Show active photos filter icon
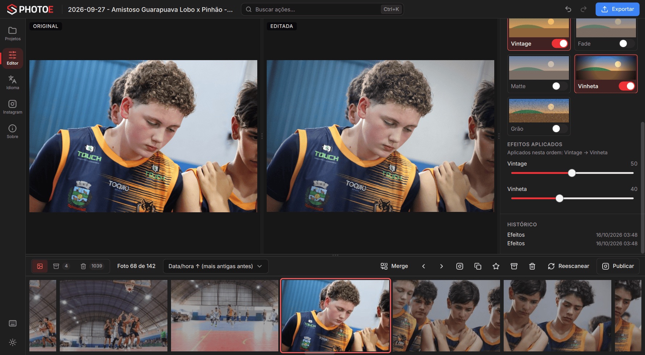The width and height of the screenshot is (645, 355). pyautogui.click(x=40, y=266)
